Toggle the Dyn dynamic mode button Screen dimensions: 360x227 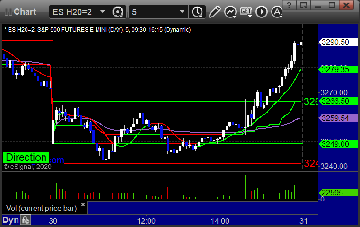point(10,220)
